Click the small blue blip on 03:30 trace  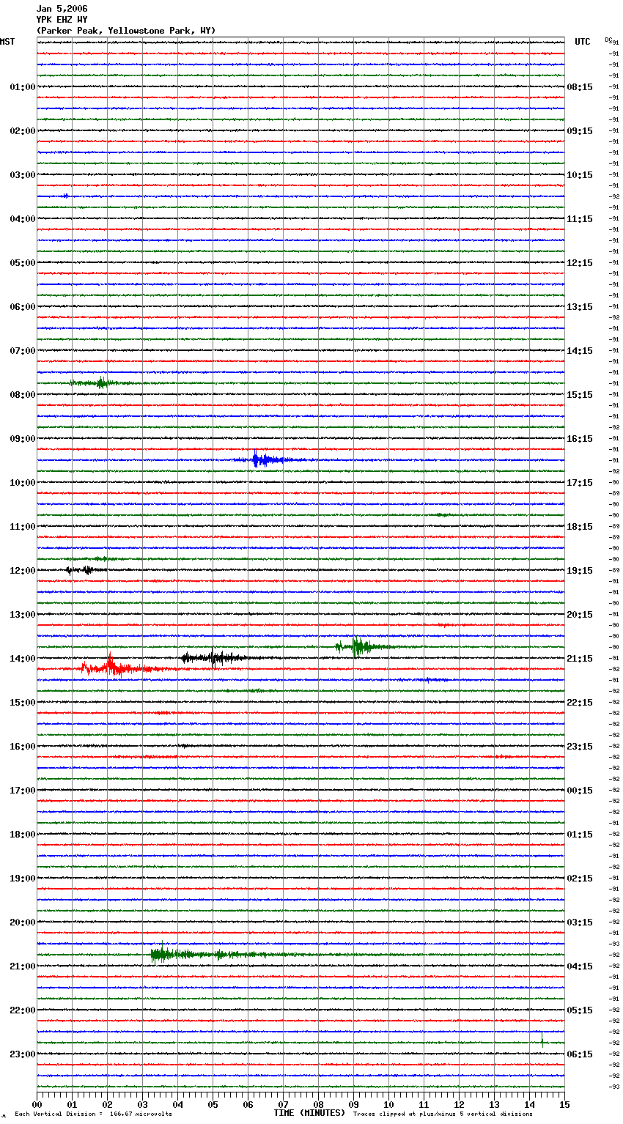coord(65,196)
